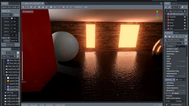The width and height of the screenshot is (189, 106).
Task: Go to previous object in inspector history
Action: click(x=180, y=37)
